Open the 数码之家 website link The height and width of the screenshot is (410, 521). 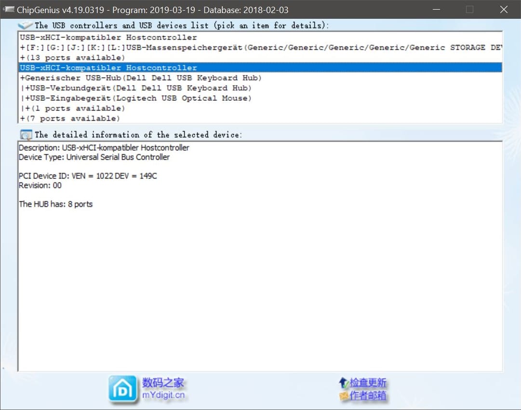(x=163, y=383)
